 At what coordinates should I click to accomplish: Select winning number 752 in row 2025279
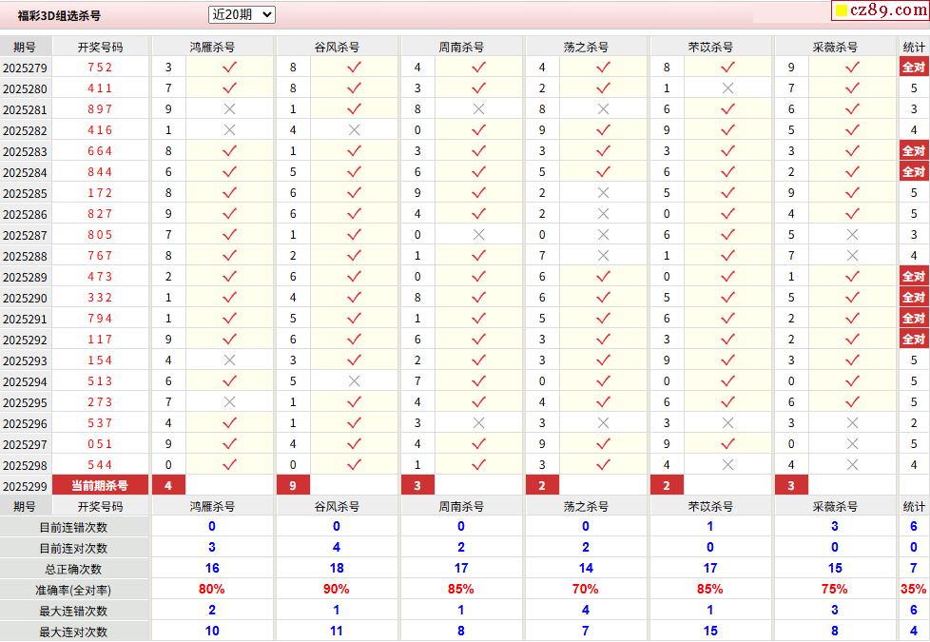(x=100, y=68)
